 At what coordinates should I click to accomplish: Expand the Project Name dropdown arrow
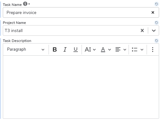(x=153, y=30)
